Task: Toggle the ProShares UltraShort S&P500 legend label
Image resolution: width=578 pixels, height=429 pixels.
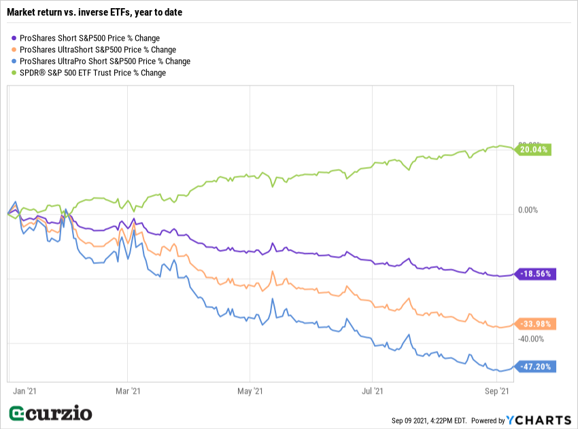Action: [x=98, y=50]
